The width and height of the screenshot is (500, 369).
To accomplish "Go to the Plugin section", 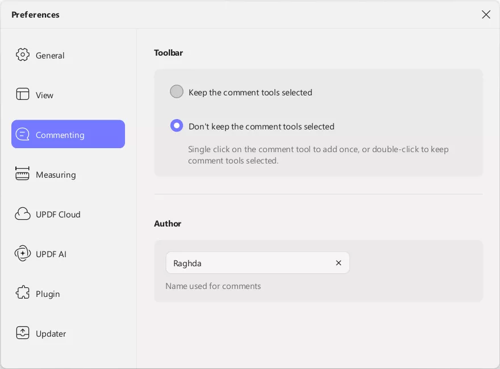I will 48,294.
